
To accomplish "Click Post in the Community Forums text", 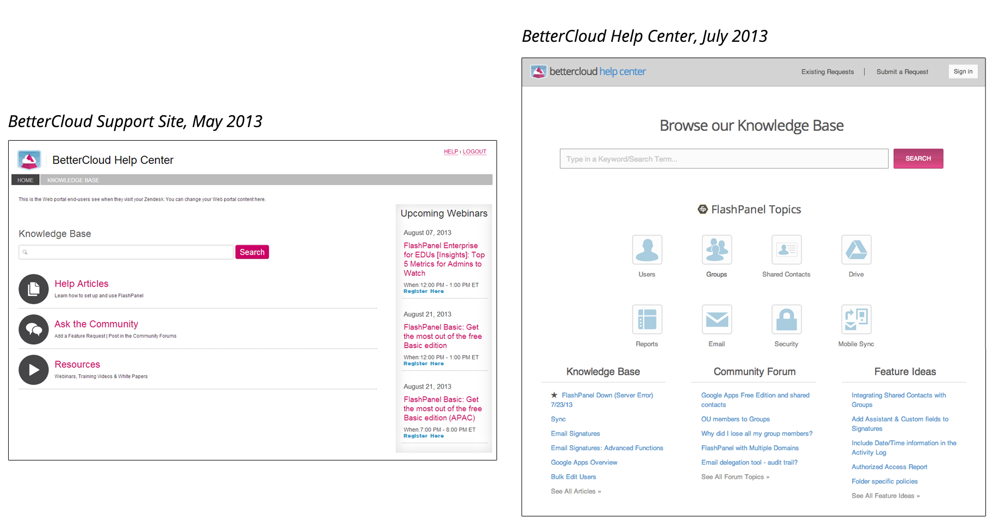I will click(x=142, y=336).
